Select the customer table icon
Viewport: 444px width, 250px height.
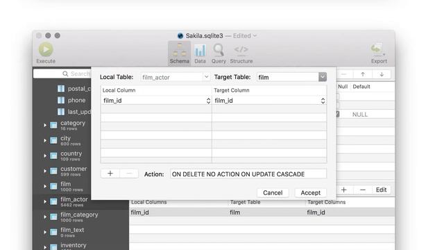click(x=53, y=171)
